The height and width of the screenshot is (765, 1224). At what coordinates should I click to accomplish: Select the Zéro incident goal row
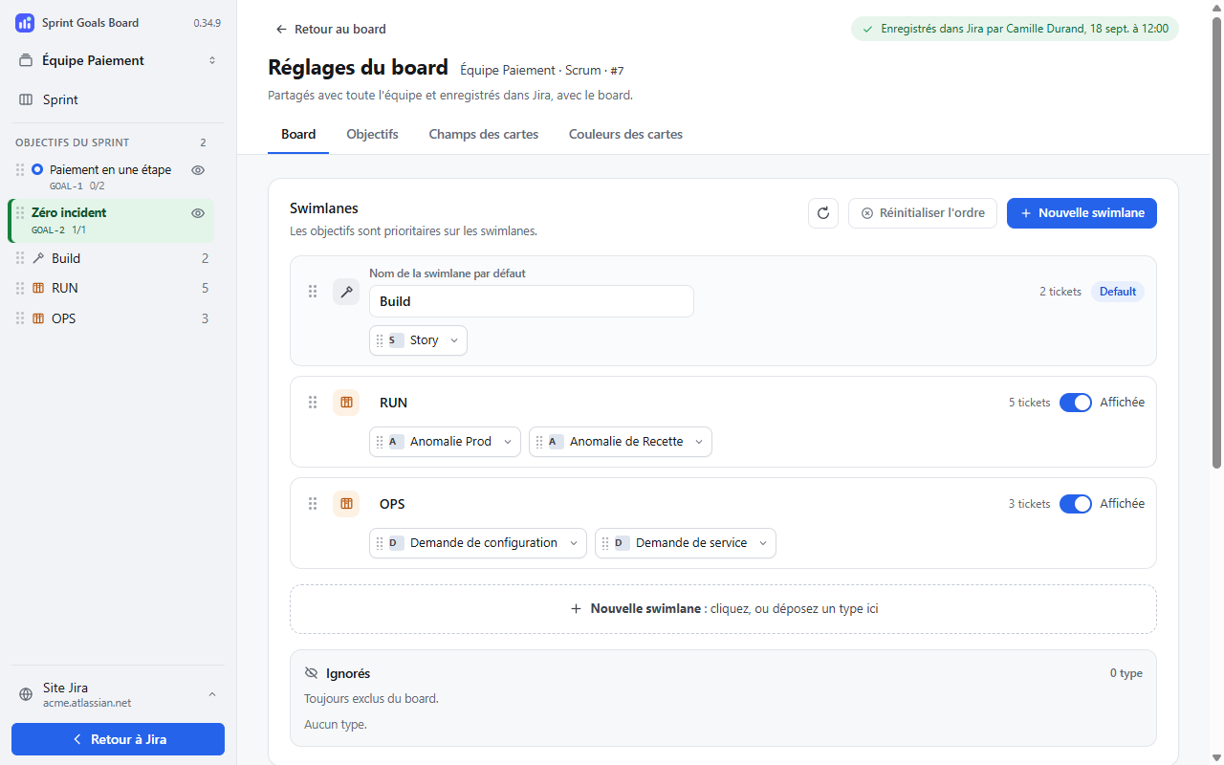[x=111, y=220]
